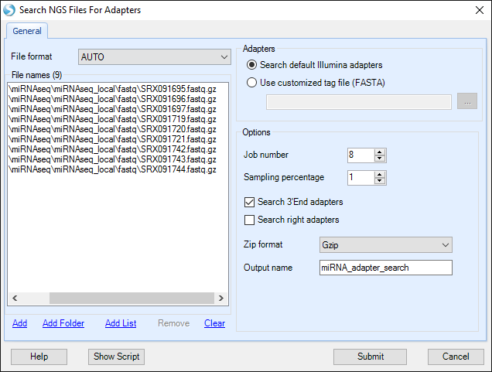This screenshot has width=492, height=372.
Task: Open the File format AUTO dropdown
Action: tap(155, 56)
